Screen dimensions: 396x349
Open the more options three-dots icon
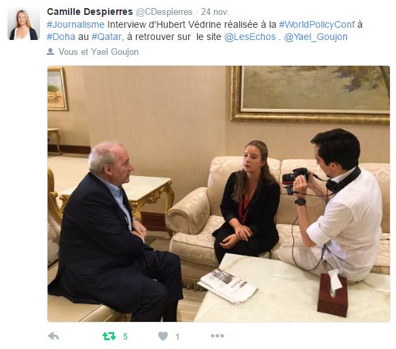(217, 335)
